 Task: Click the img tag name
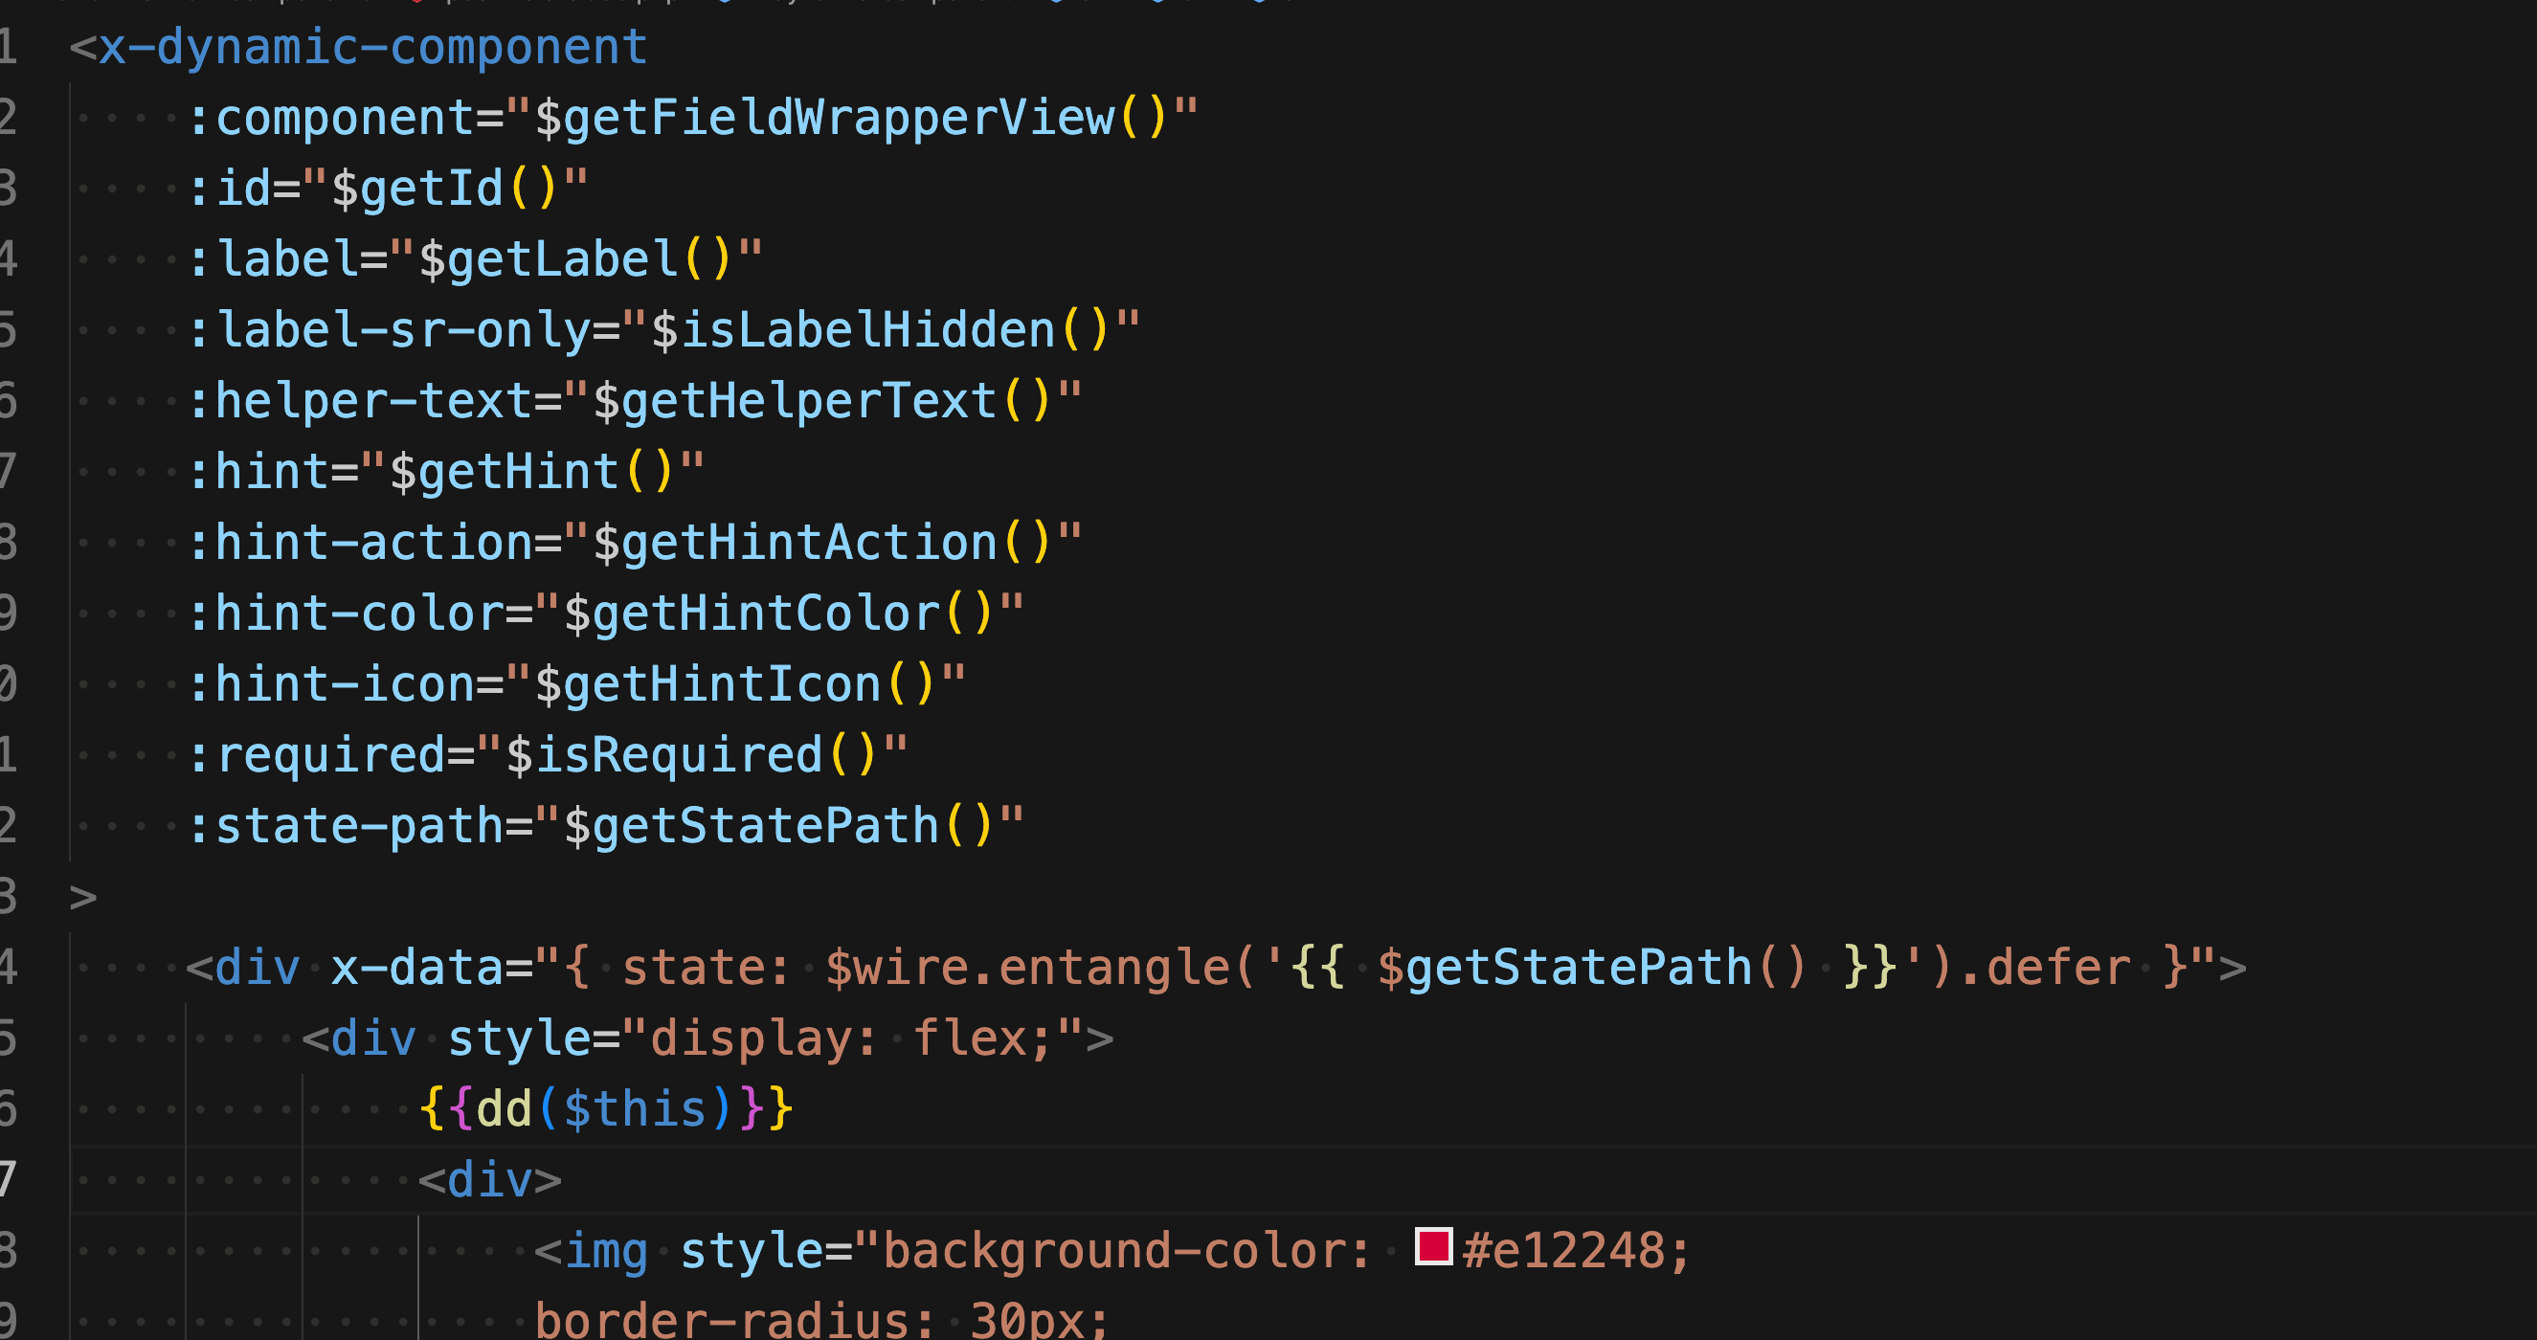click(605, 1250)
